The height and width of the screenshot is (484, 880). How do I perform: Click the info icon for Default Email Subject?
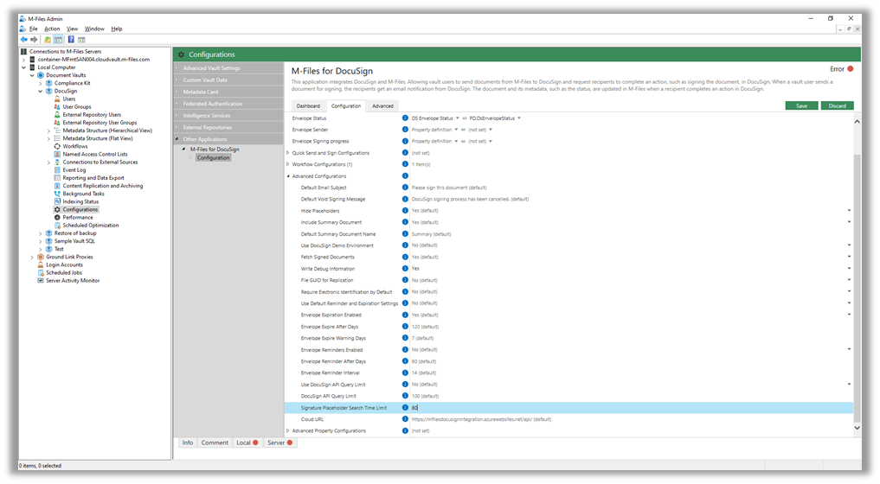point(405,188)
